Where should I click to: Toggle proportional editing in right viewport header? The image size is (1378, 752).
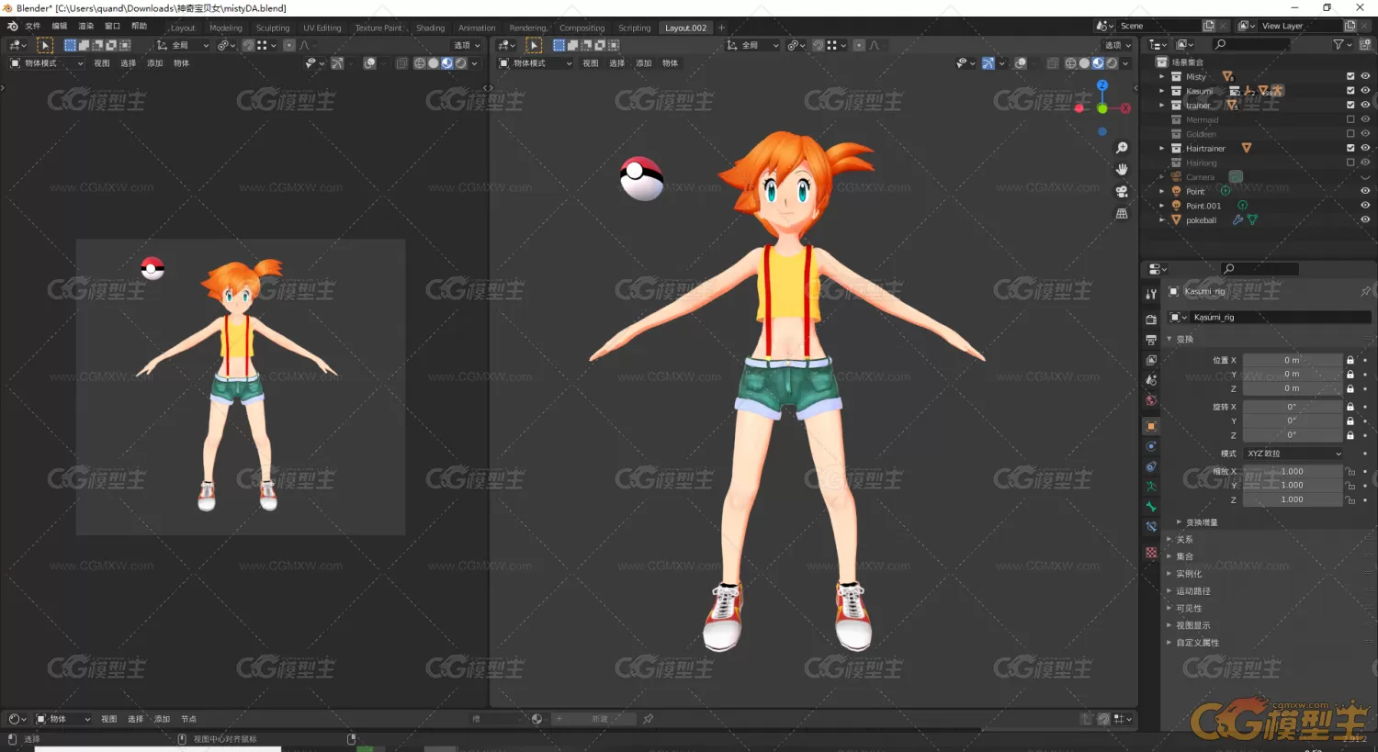(x=859, y=45)
